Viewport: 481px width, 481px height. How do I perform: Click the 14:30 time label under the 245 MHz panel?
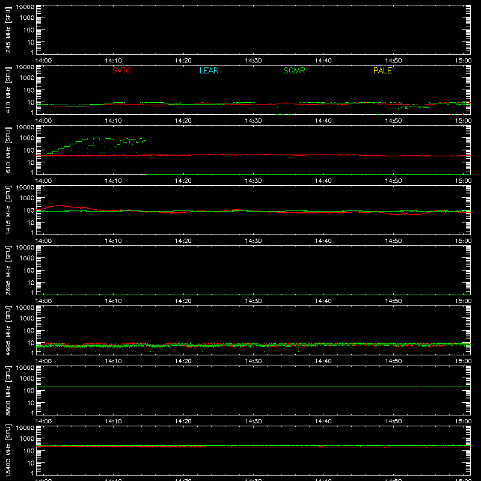tap(253, 61)
